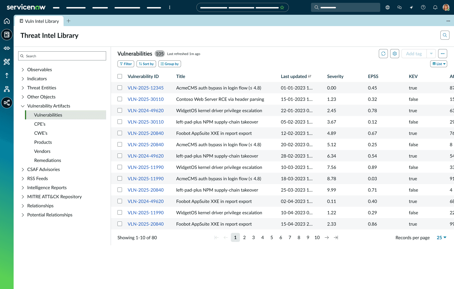Go to page 10 of results
Viewport: 454px width, 289px height.
pyautogui.click(x=317, y=237)
